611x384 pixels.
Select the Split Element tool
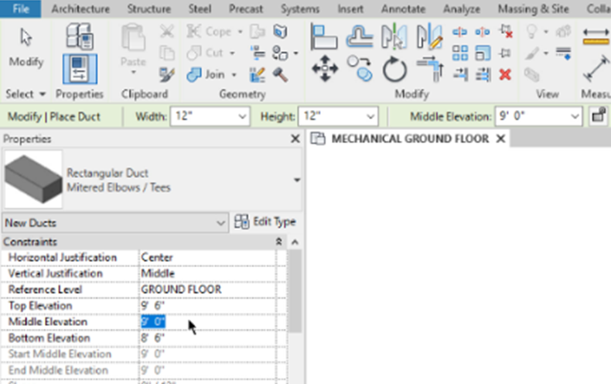tap(460, 32)
